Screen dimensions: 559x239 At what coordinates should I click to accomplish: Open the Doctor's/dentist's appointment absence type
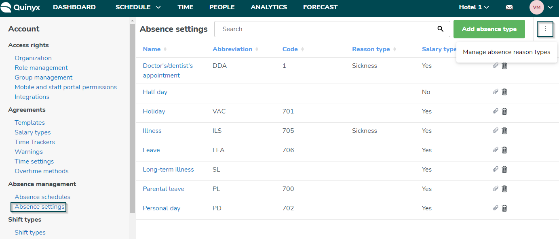point(168,71)
